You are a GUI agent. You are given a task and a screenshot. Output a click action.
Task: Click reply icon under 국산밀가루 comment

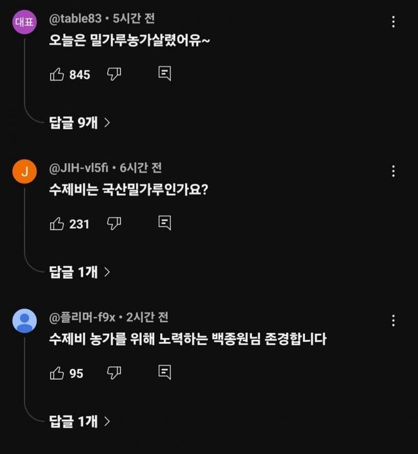(165, 224)
